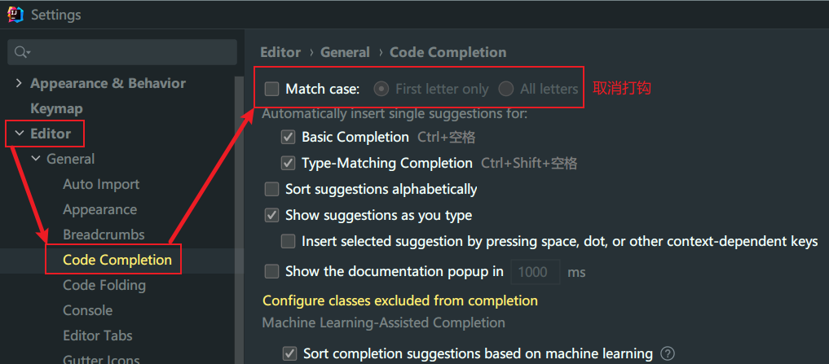Image resolution: width=829 pixels, height=364 pixels.
Task: Click the settings search field
Action: tap(122, 52)
